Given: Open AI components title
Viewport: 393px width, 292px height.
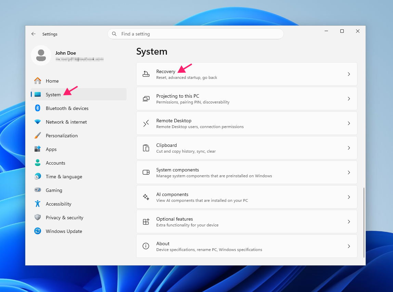Looking at the screenshot, I should (172, 194).
